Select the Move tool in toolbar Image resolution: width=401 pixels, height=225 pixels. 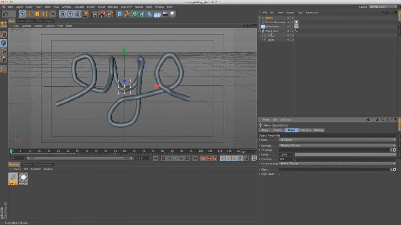point(30,14)
